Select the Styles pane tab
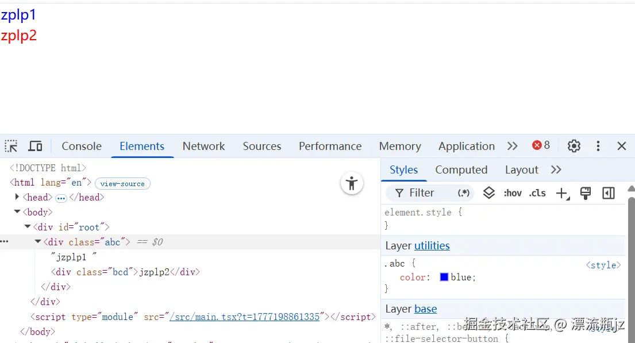 403,169
